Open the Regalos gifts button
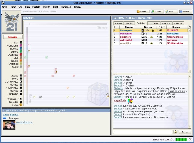The image size is (194, 143). [x=143, y=11]
